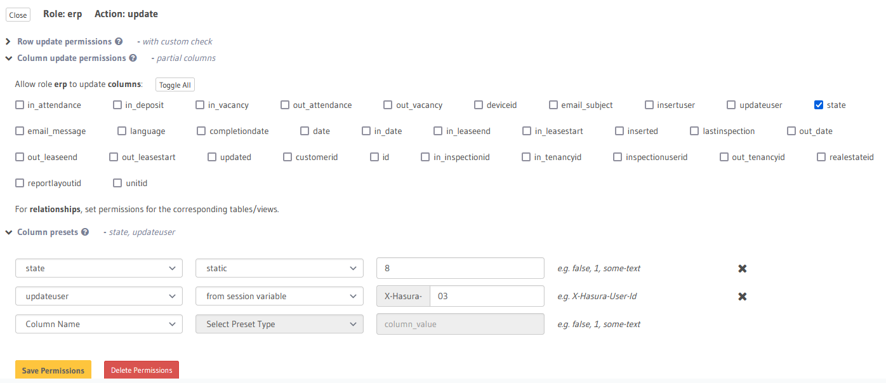Open the Select Preset Type dropdown
The height and width of the screenshot is (383, 886).
click(279, 324)
